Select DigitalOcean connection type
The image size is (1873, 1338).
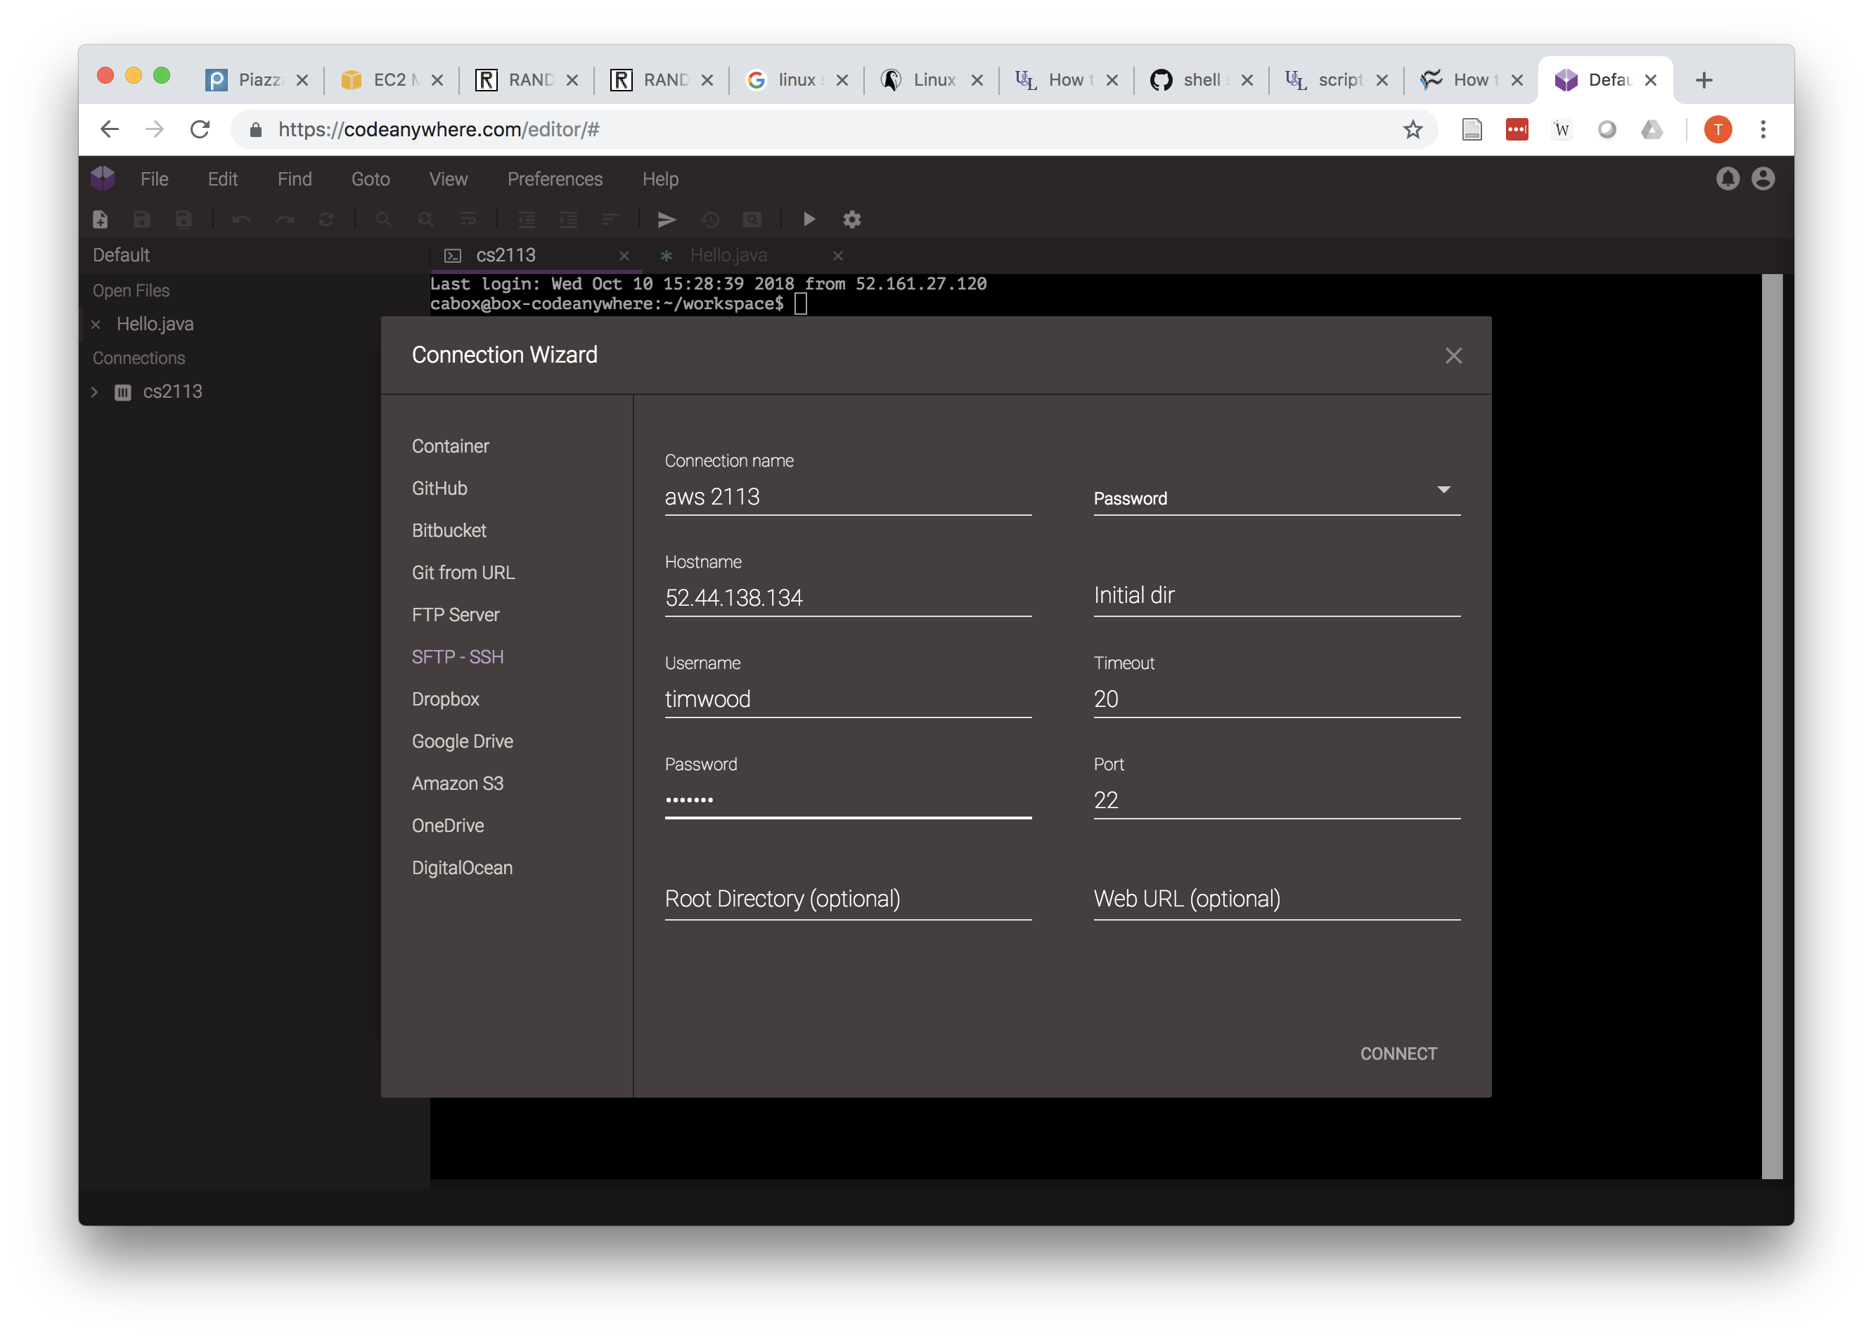(x=463, y=868)
